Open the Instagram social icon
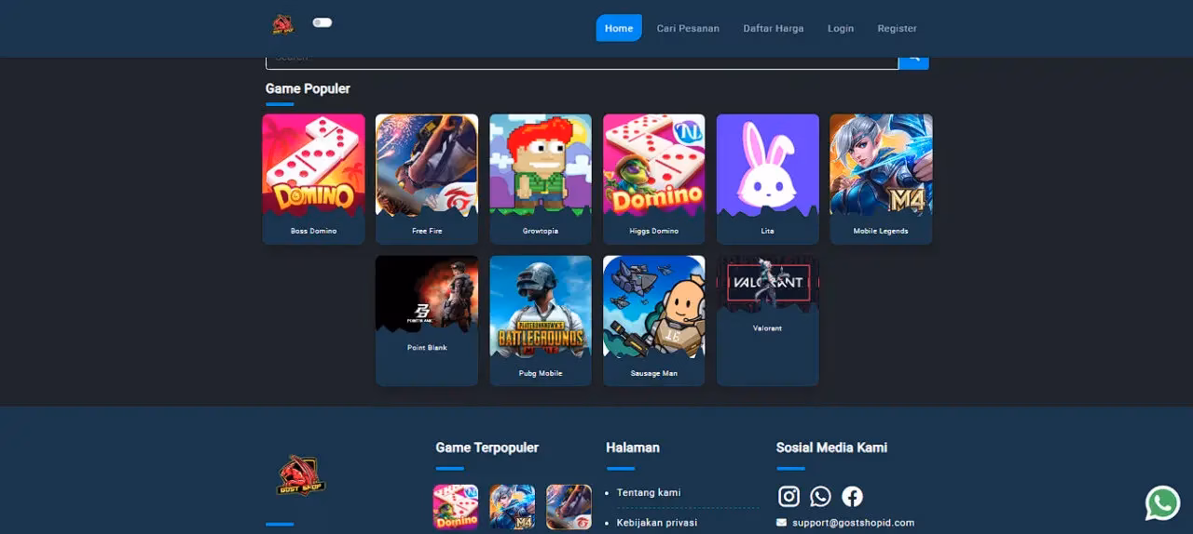Screen dimensions: 1193x534 789,497
